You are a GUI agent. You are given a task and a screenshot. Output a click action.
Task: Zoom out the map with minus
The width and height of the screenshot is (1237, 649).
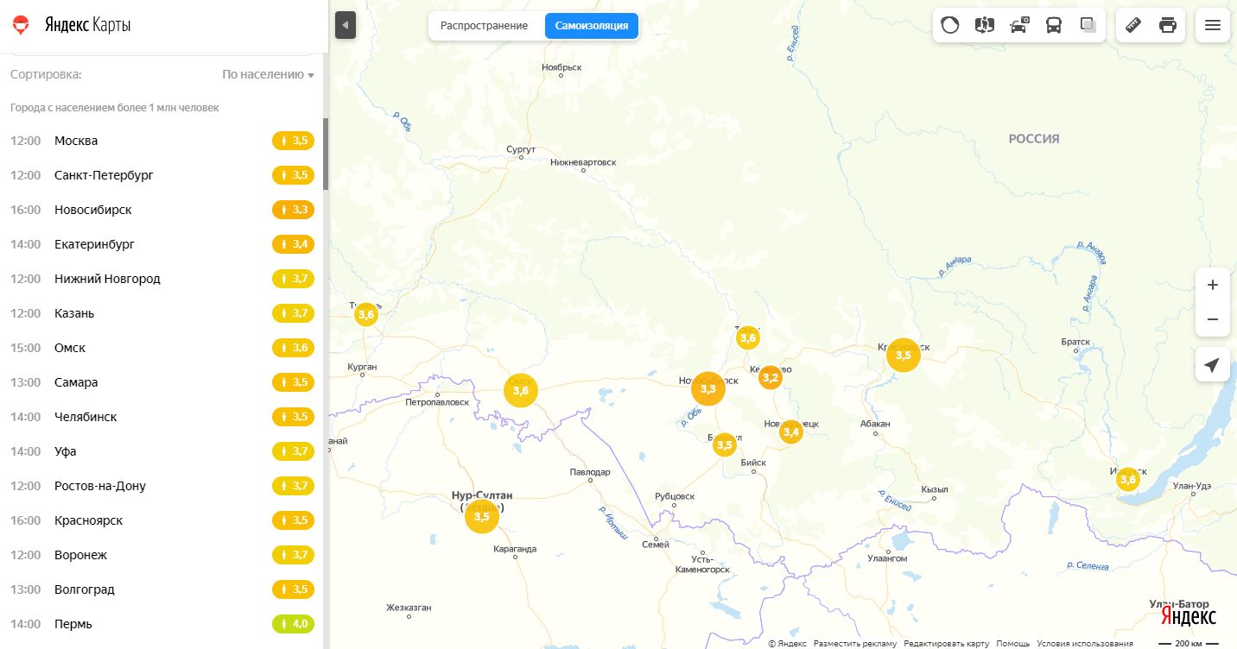(x=1212, y=319)
